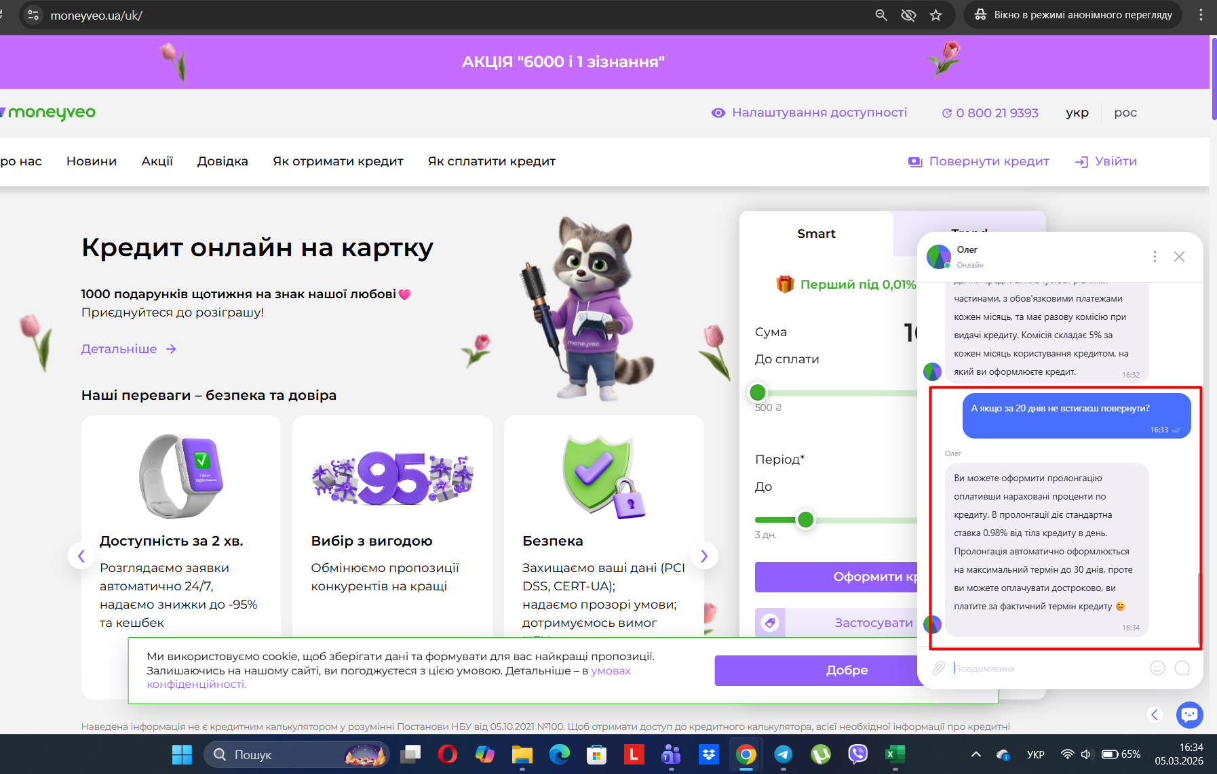Image resolution: width=1217 pixels, height=774 pixels.
Task: Send the chat message with the bubble icon
Action: click(x=1182, y=668)
